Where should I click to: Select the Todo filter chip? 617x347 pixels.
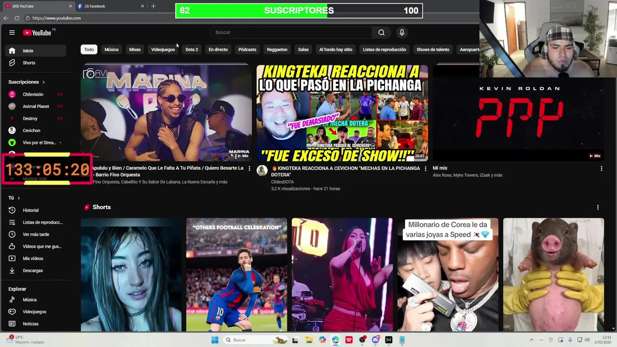89,50
